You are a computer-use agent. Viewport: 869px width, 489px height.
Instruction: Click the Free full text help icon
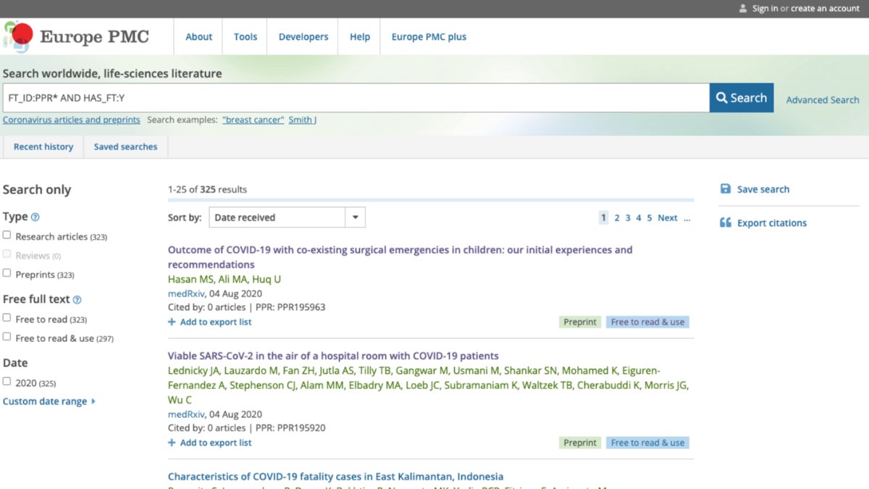(x=77, y=299)
